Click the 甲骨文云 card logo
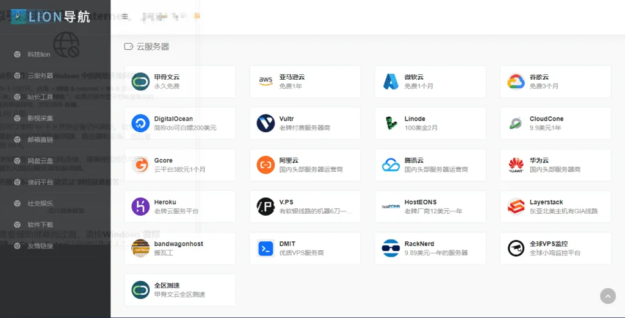Screen dimensions: 625x318 pos(140,82)
